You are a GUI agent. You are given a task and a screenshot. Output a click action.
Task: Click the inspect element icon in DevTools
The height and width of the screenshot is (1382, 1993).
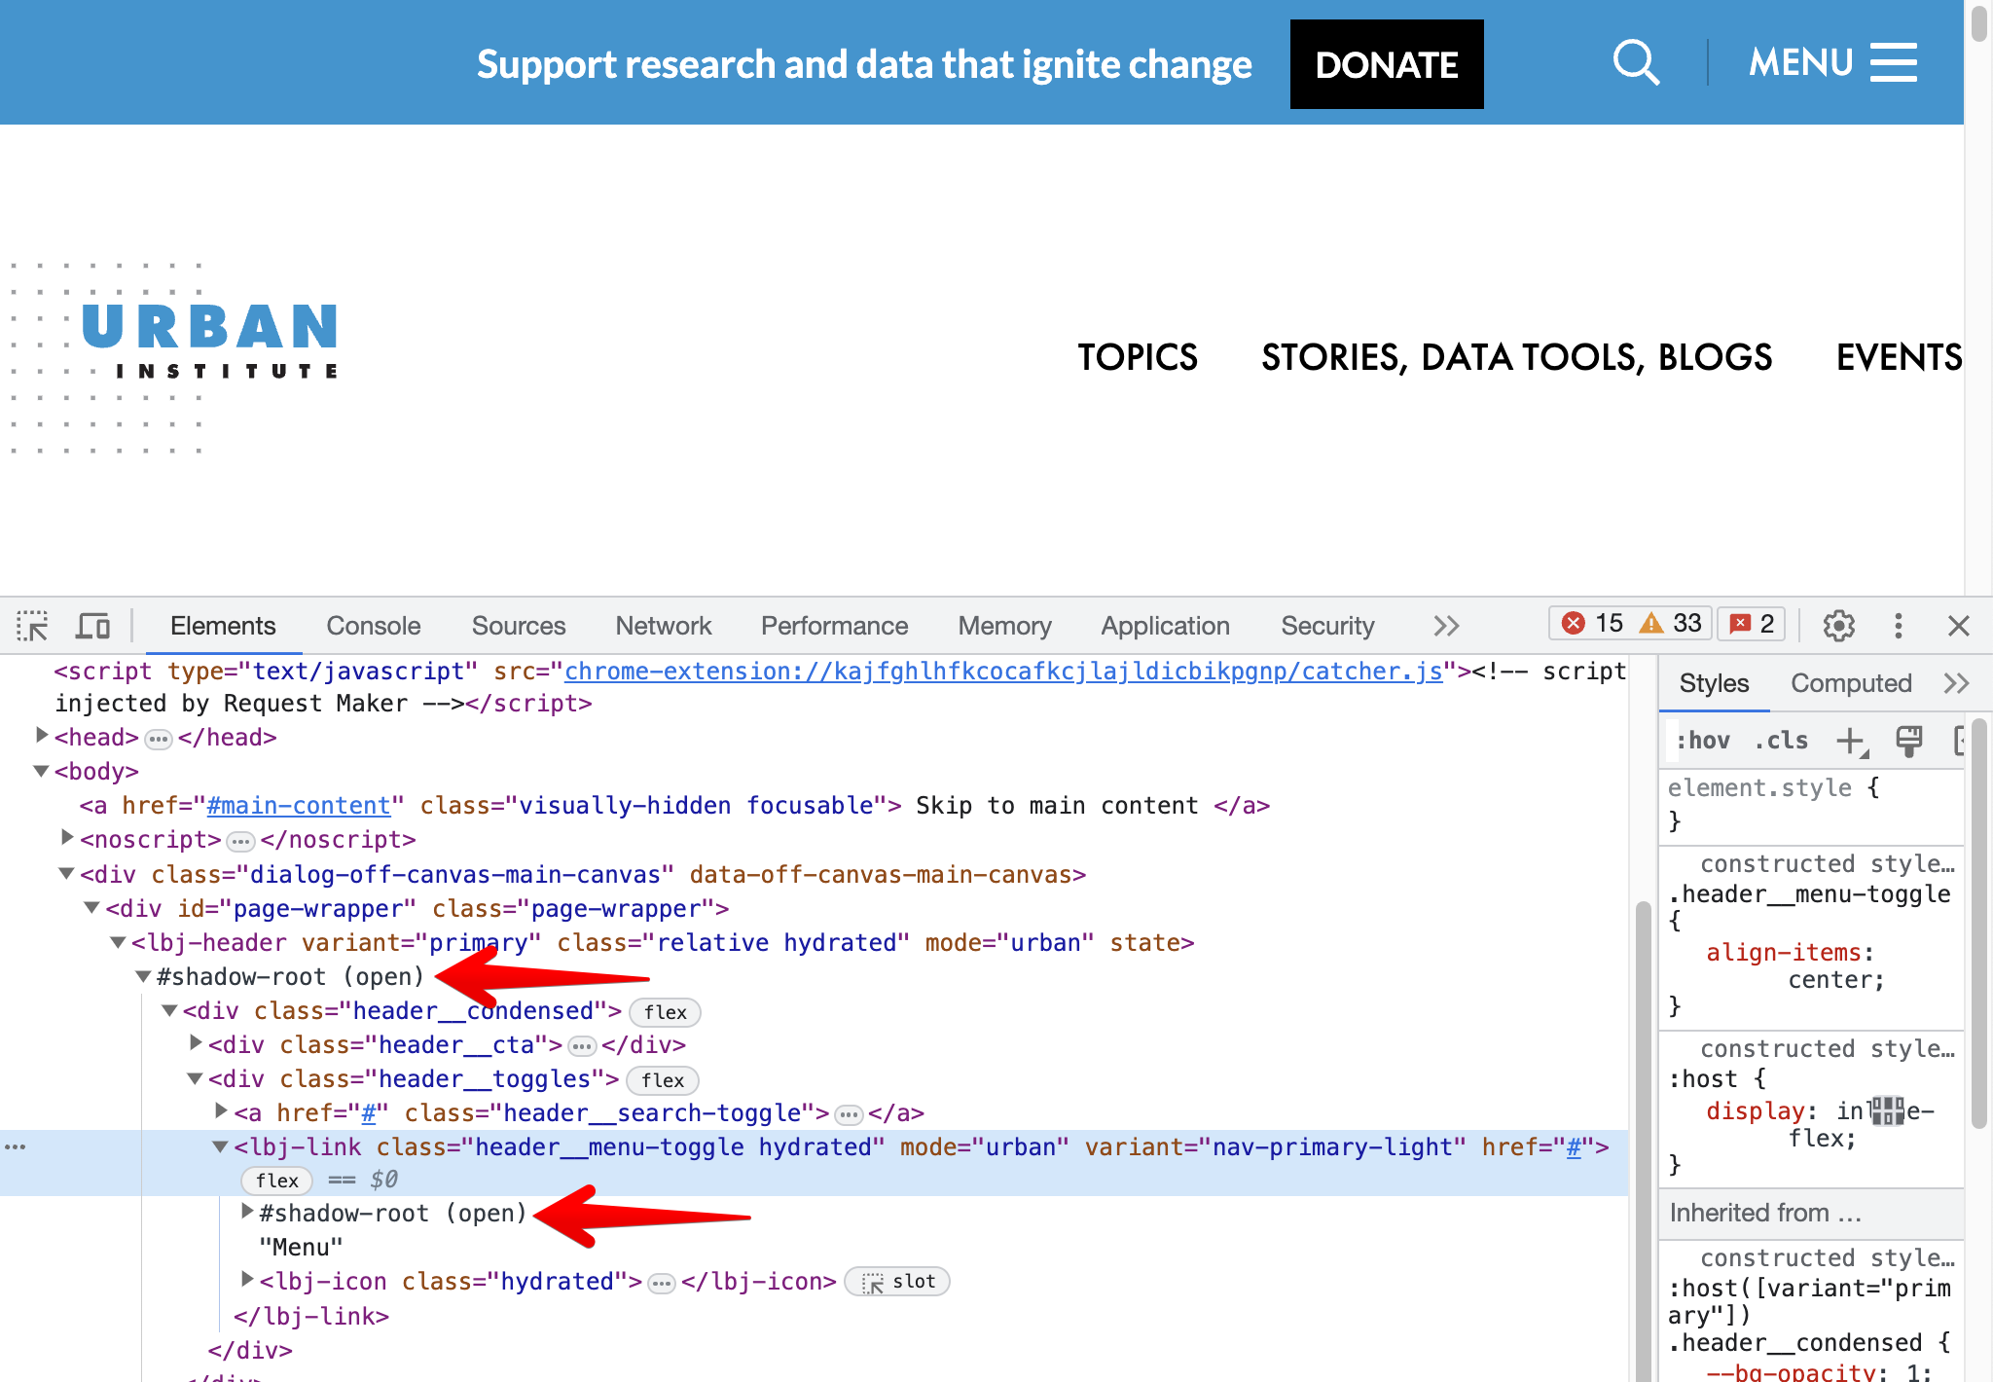pyautogui.click(x=30, y=624)
